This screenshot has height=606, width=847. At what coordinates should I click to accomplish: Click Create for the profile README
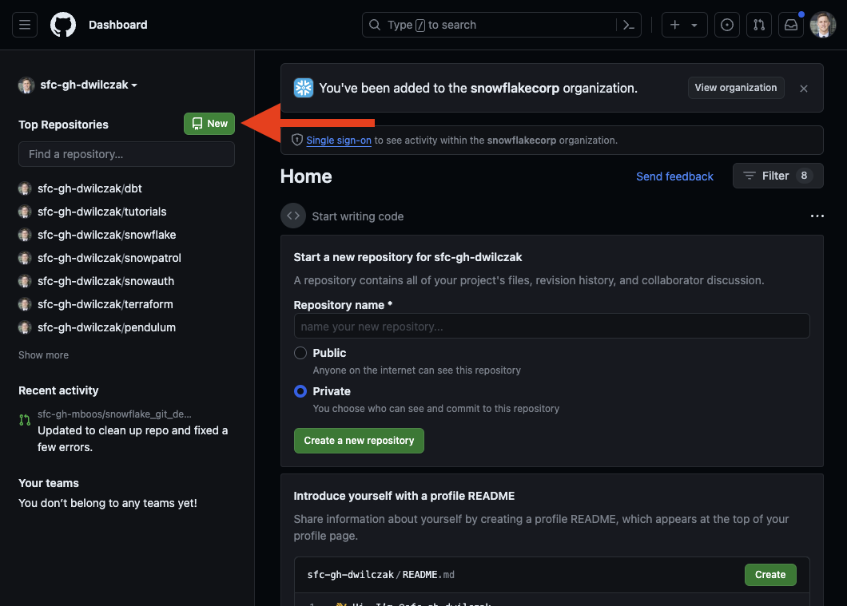770,575
